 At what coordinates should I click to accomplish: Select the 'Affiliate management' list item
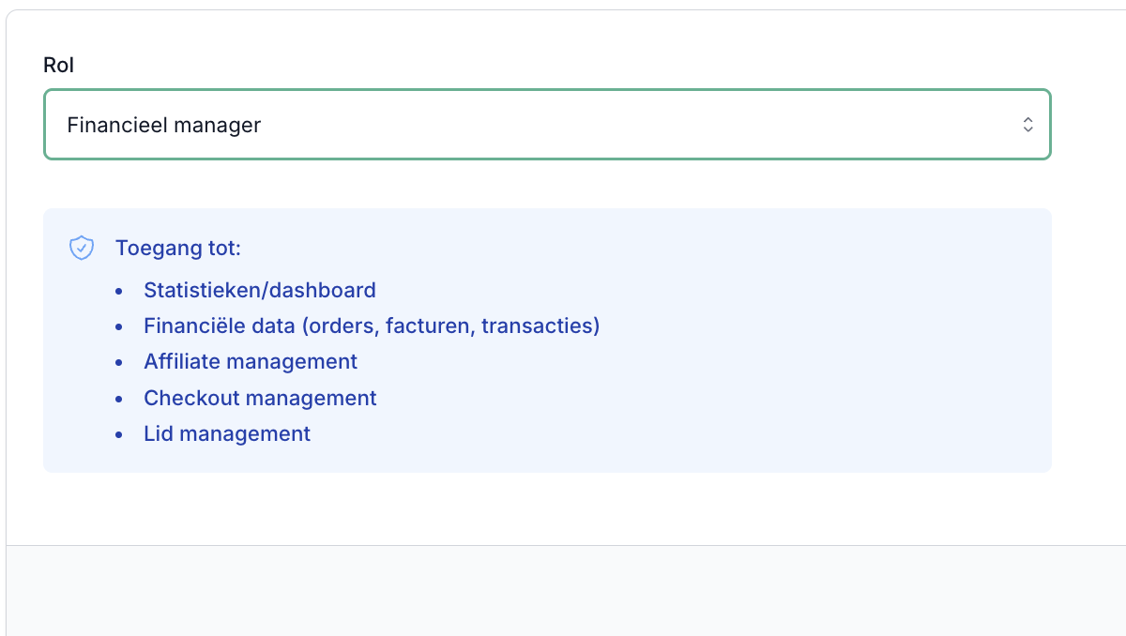[x=251, y=362]
